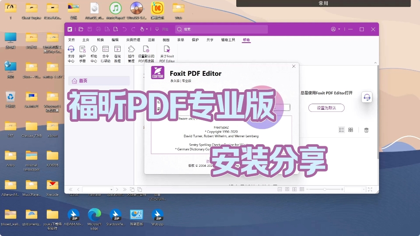The width and height of the screenshot is (420, 236).
Task: Select the 回收站 Recycle Bin icon
Action: point(10,100)
